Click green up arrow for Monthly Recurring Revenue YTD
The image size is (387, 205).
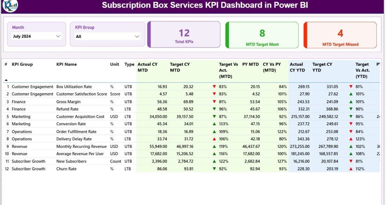pos(351,147)
